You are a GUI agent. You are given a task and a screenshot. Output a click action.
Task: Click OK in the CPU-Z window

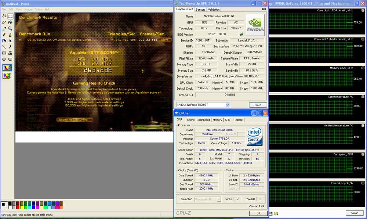point(258,213)
